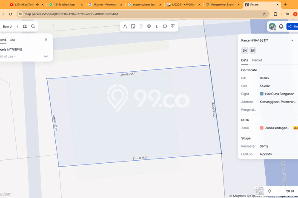Bookmark this page with the star

point(264,14)
